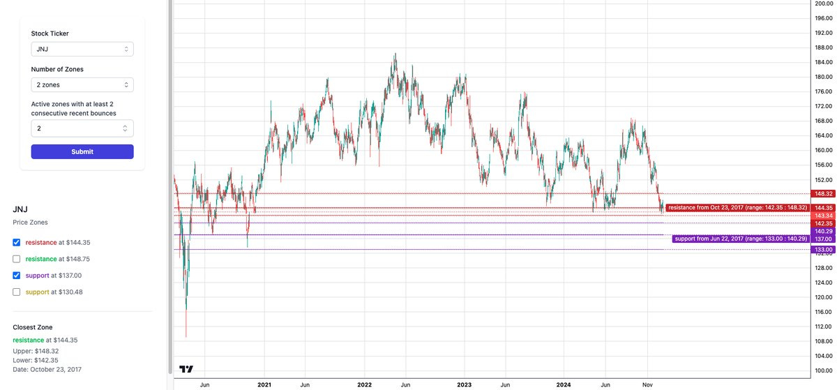Click the resistance from Oct 23, 2017 label
Screen dimensions: 837x390
pyautogui.click(x=737, y=208)
